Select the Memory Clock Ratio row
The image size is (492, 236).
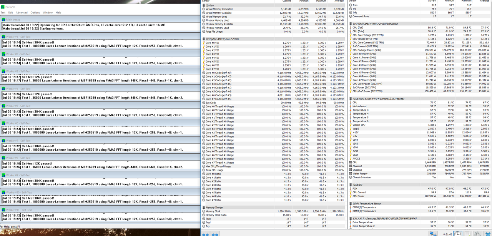tap(273, 215)
